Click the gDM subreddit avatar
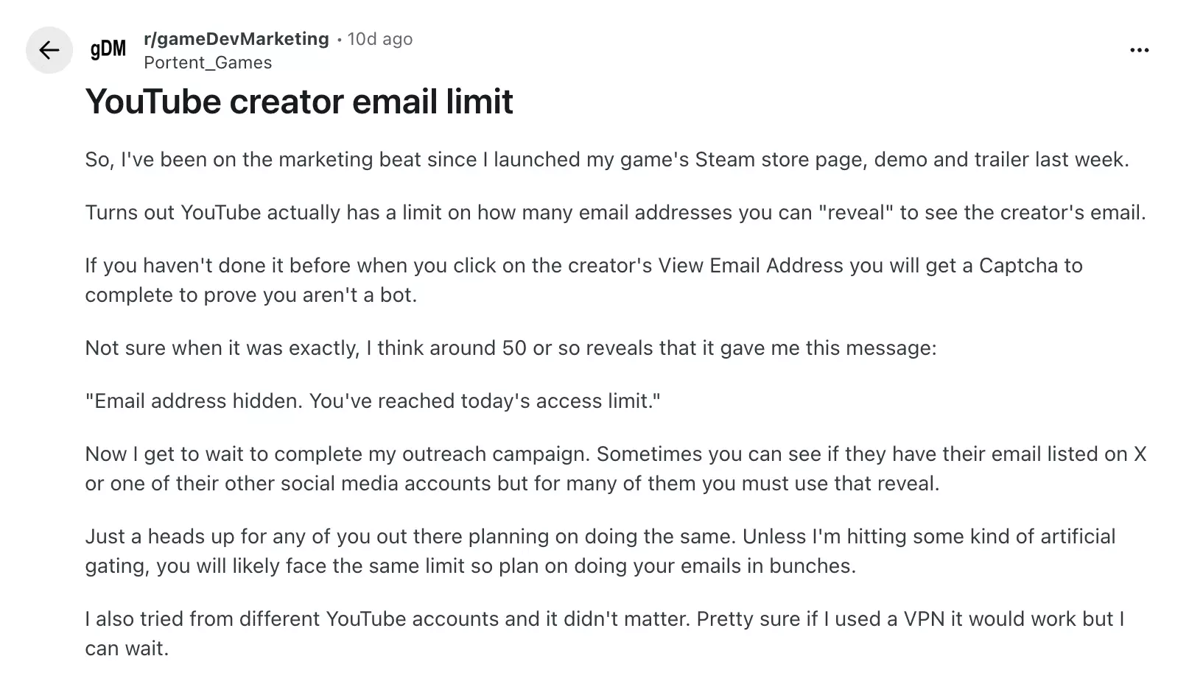The height and width of the screenshot is (698, 1189). 108,50
